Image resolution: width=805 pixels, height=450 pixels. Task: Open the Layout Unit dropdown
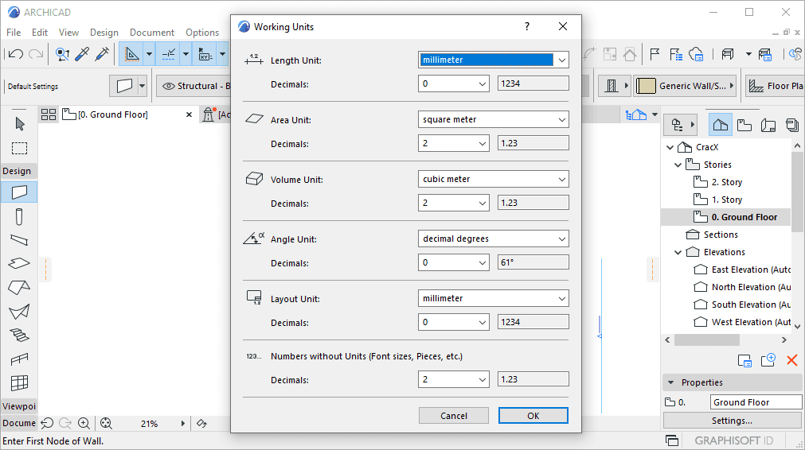[494, 298]
